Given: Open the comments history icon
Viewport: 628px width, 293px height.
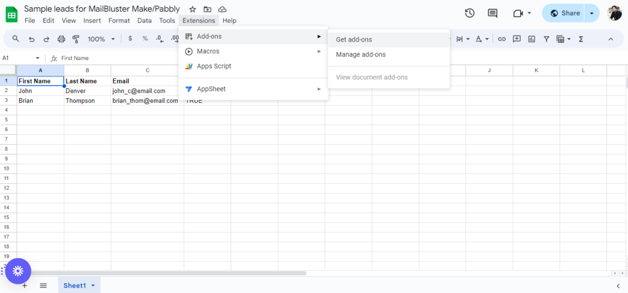Looking at the screenshot, I should pyautogui.click(x=492, y=13).
